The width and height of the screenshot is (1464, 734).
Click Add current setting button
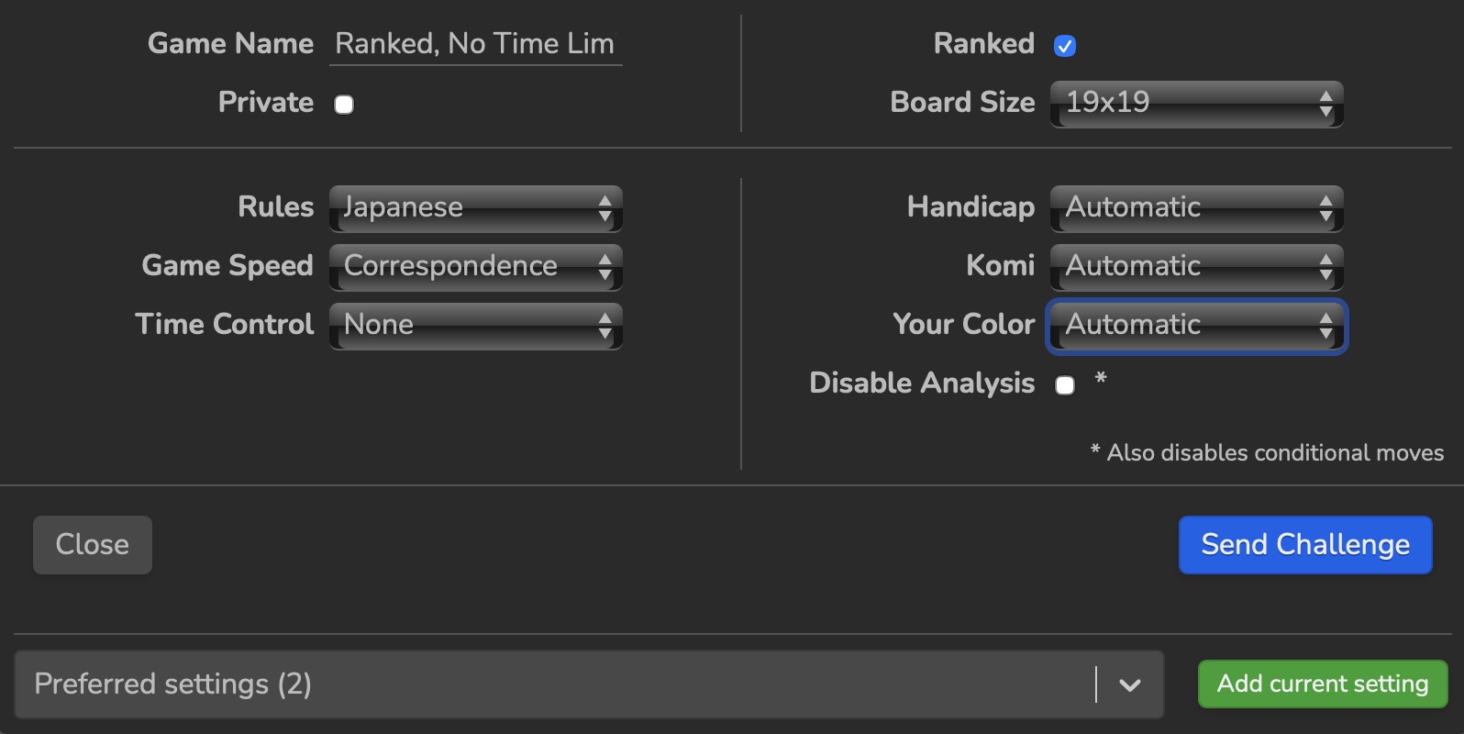1322,684
